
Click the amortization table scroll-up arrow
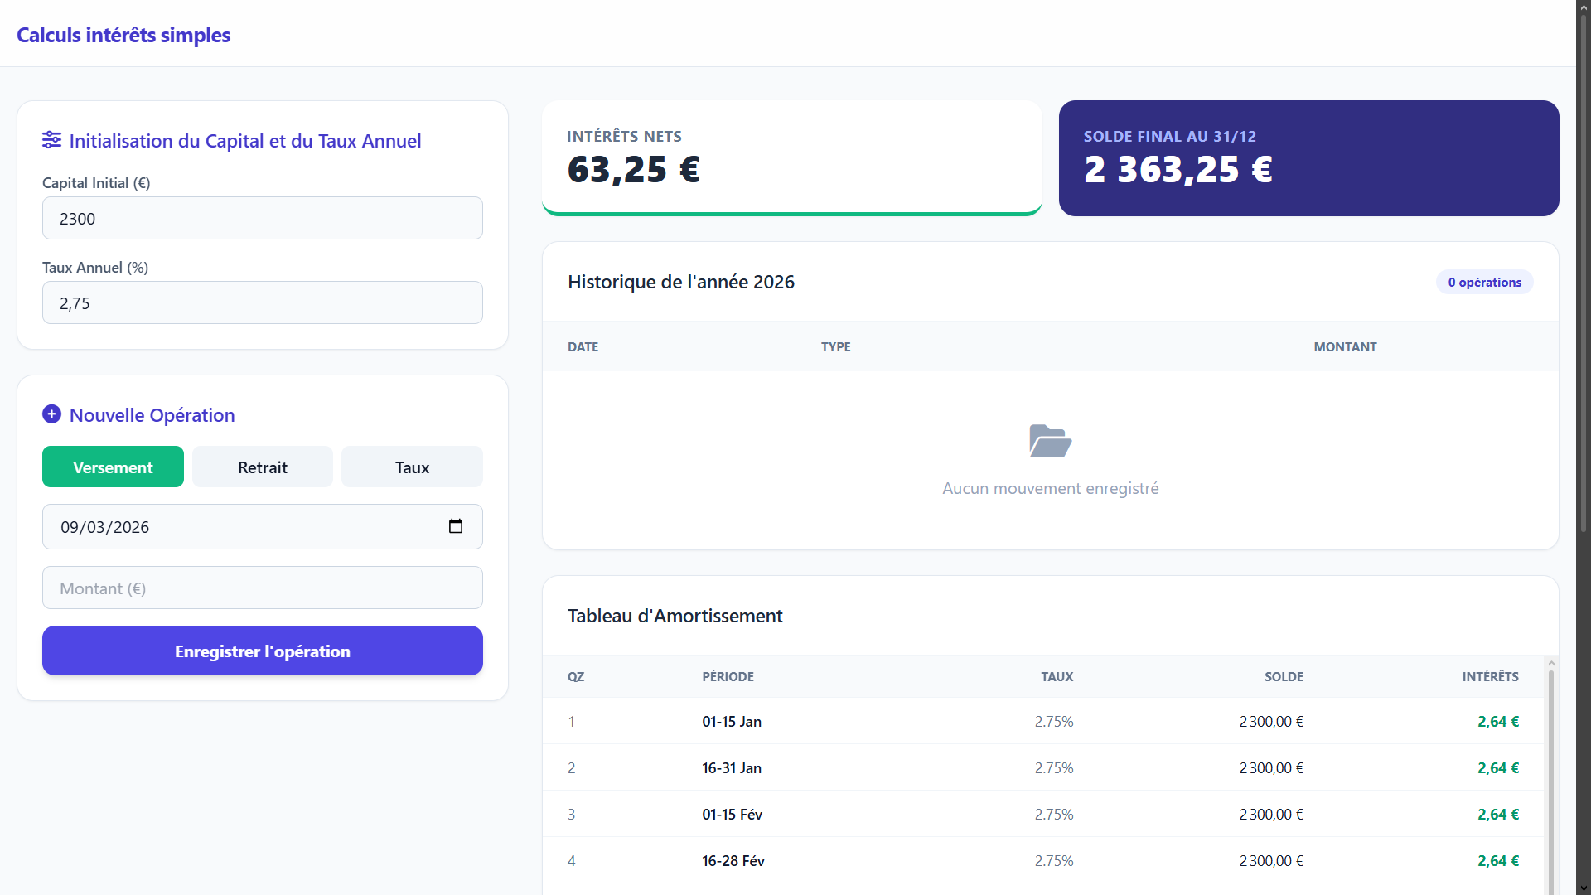(x=1551, y=664)
